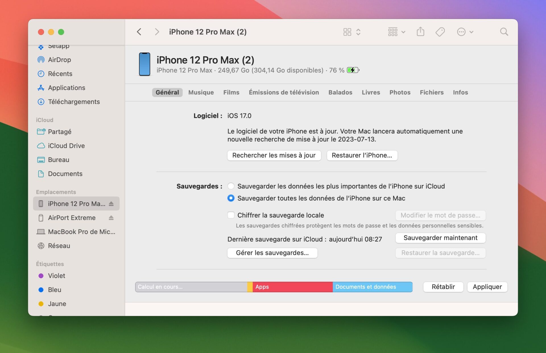Screen dimensions: 546x353
Task: Click Rechercher les mises à jour
Action: click(274, 155)
